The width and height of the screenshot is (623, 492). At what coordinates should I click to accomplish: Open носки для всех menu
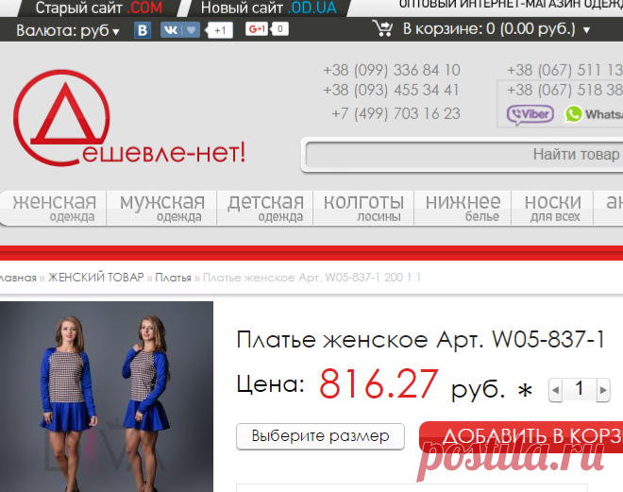click(x=552, y=208)
